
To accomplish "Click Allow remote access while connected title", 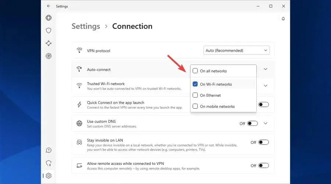I will 125,163.
